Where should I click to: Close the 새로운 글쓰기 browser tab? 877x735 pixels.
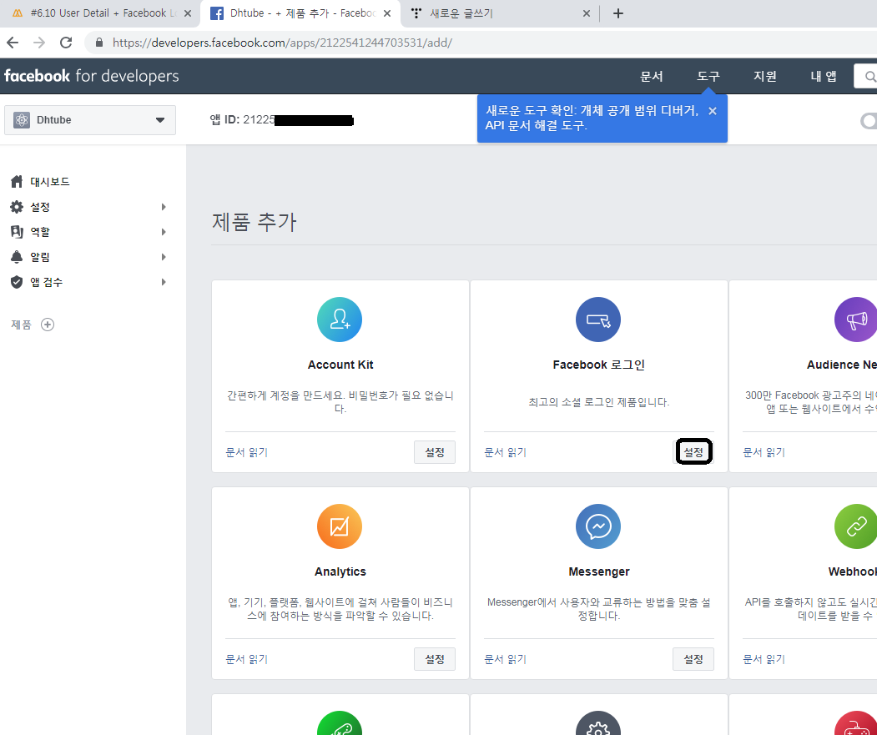point(586,13)
